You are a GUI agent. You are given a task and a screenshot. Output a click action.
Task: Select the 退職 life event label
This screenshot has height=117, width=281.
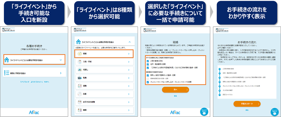coord(85,86)
